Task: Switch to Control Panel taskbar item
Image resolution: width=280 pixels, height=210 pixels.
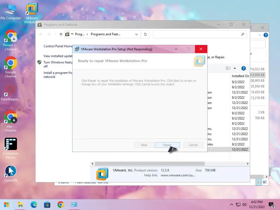Action: [x=74, y=205]
